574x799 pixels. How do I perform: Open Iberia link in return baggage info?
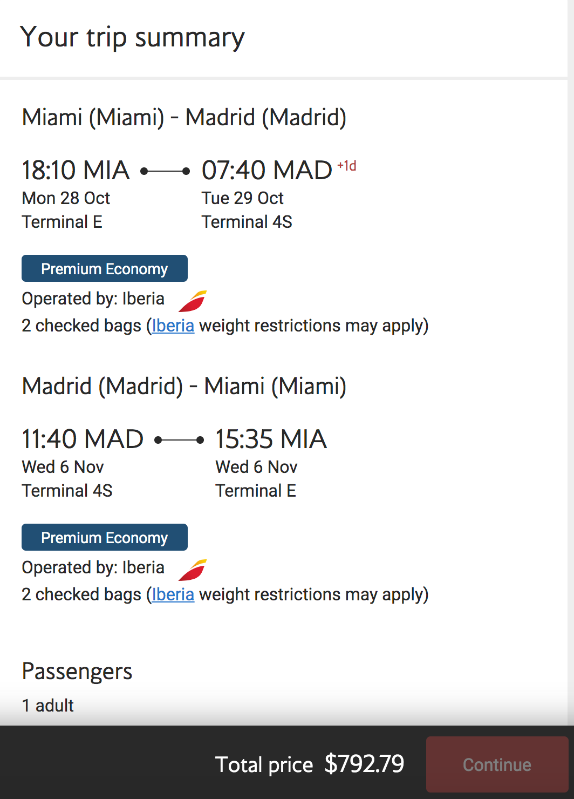173,594
